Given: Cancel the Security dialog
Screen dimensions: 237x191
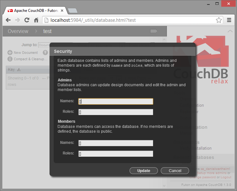Looking at the screenshot, I should click(175, 171).
